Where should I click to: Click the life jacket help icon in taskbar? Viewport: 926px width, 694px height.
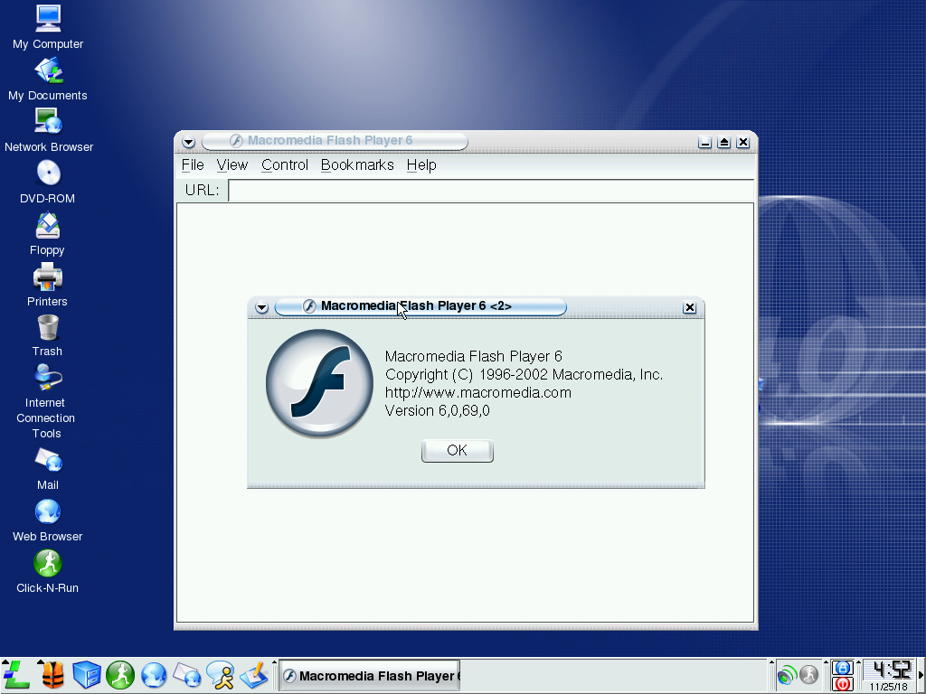click(x=53, y=675)
